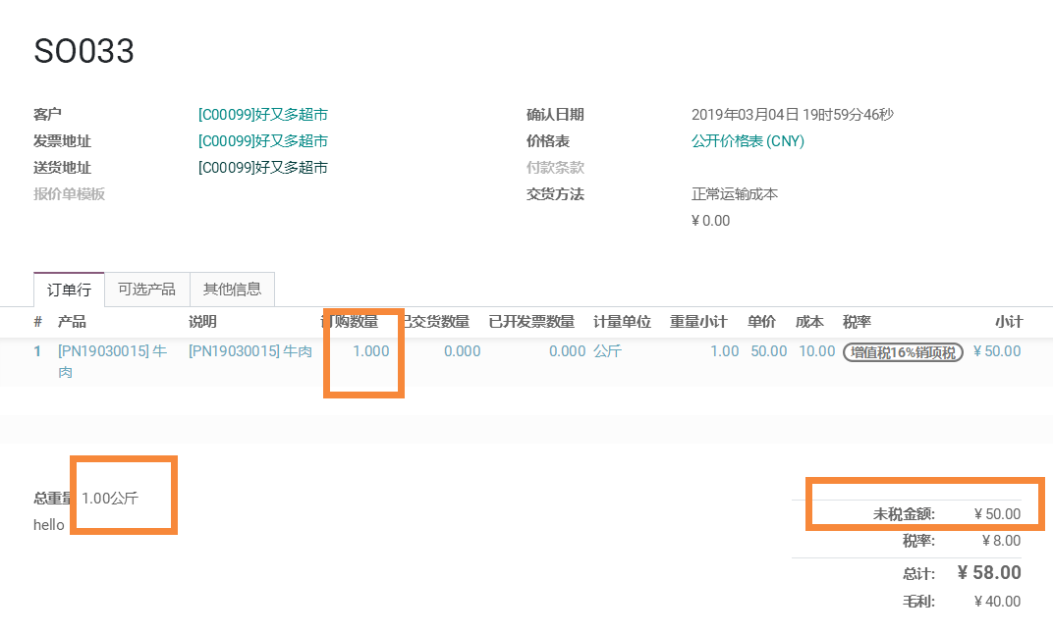Click the 单价 column header
Viewport: 1053px width, 634px height.
pyautogui.click(x=761, y=322)
